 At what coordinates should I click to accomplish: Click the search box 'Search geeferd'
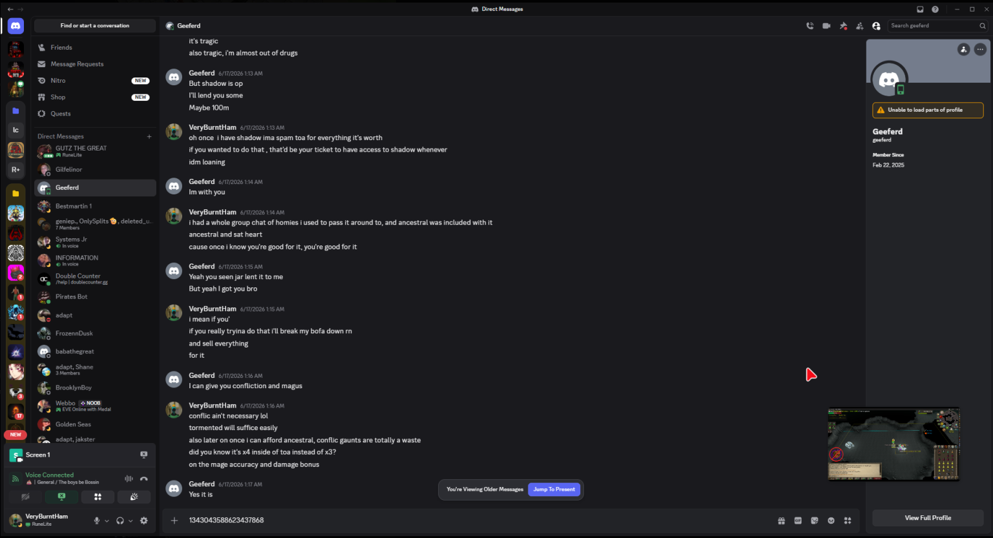937,26
